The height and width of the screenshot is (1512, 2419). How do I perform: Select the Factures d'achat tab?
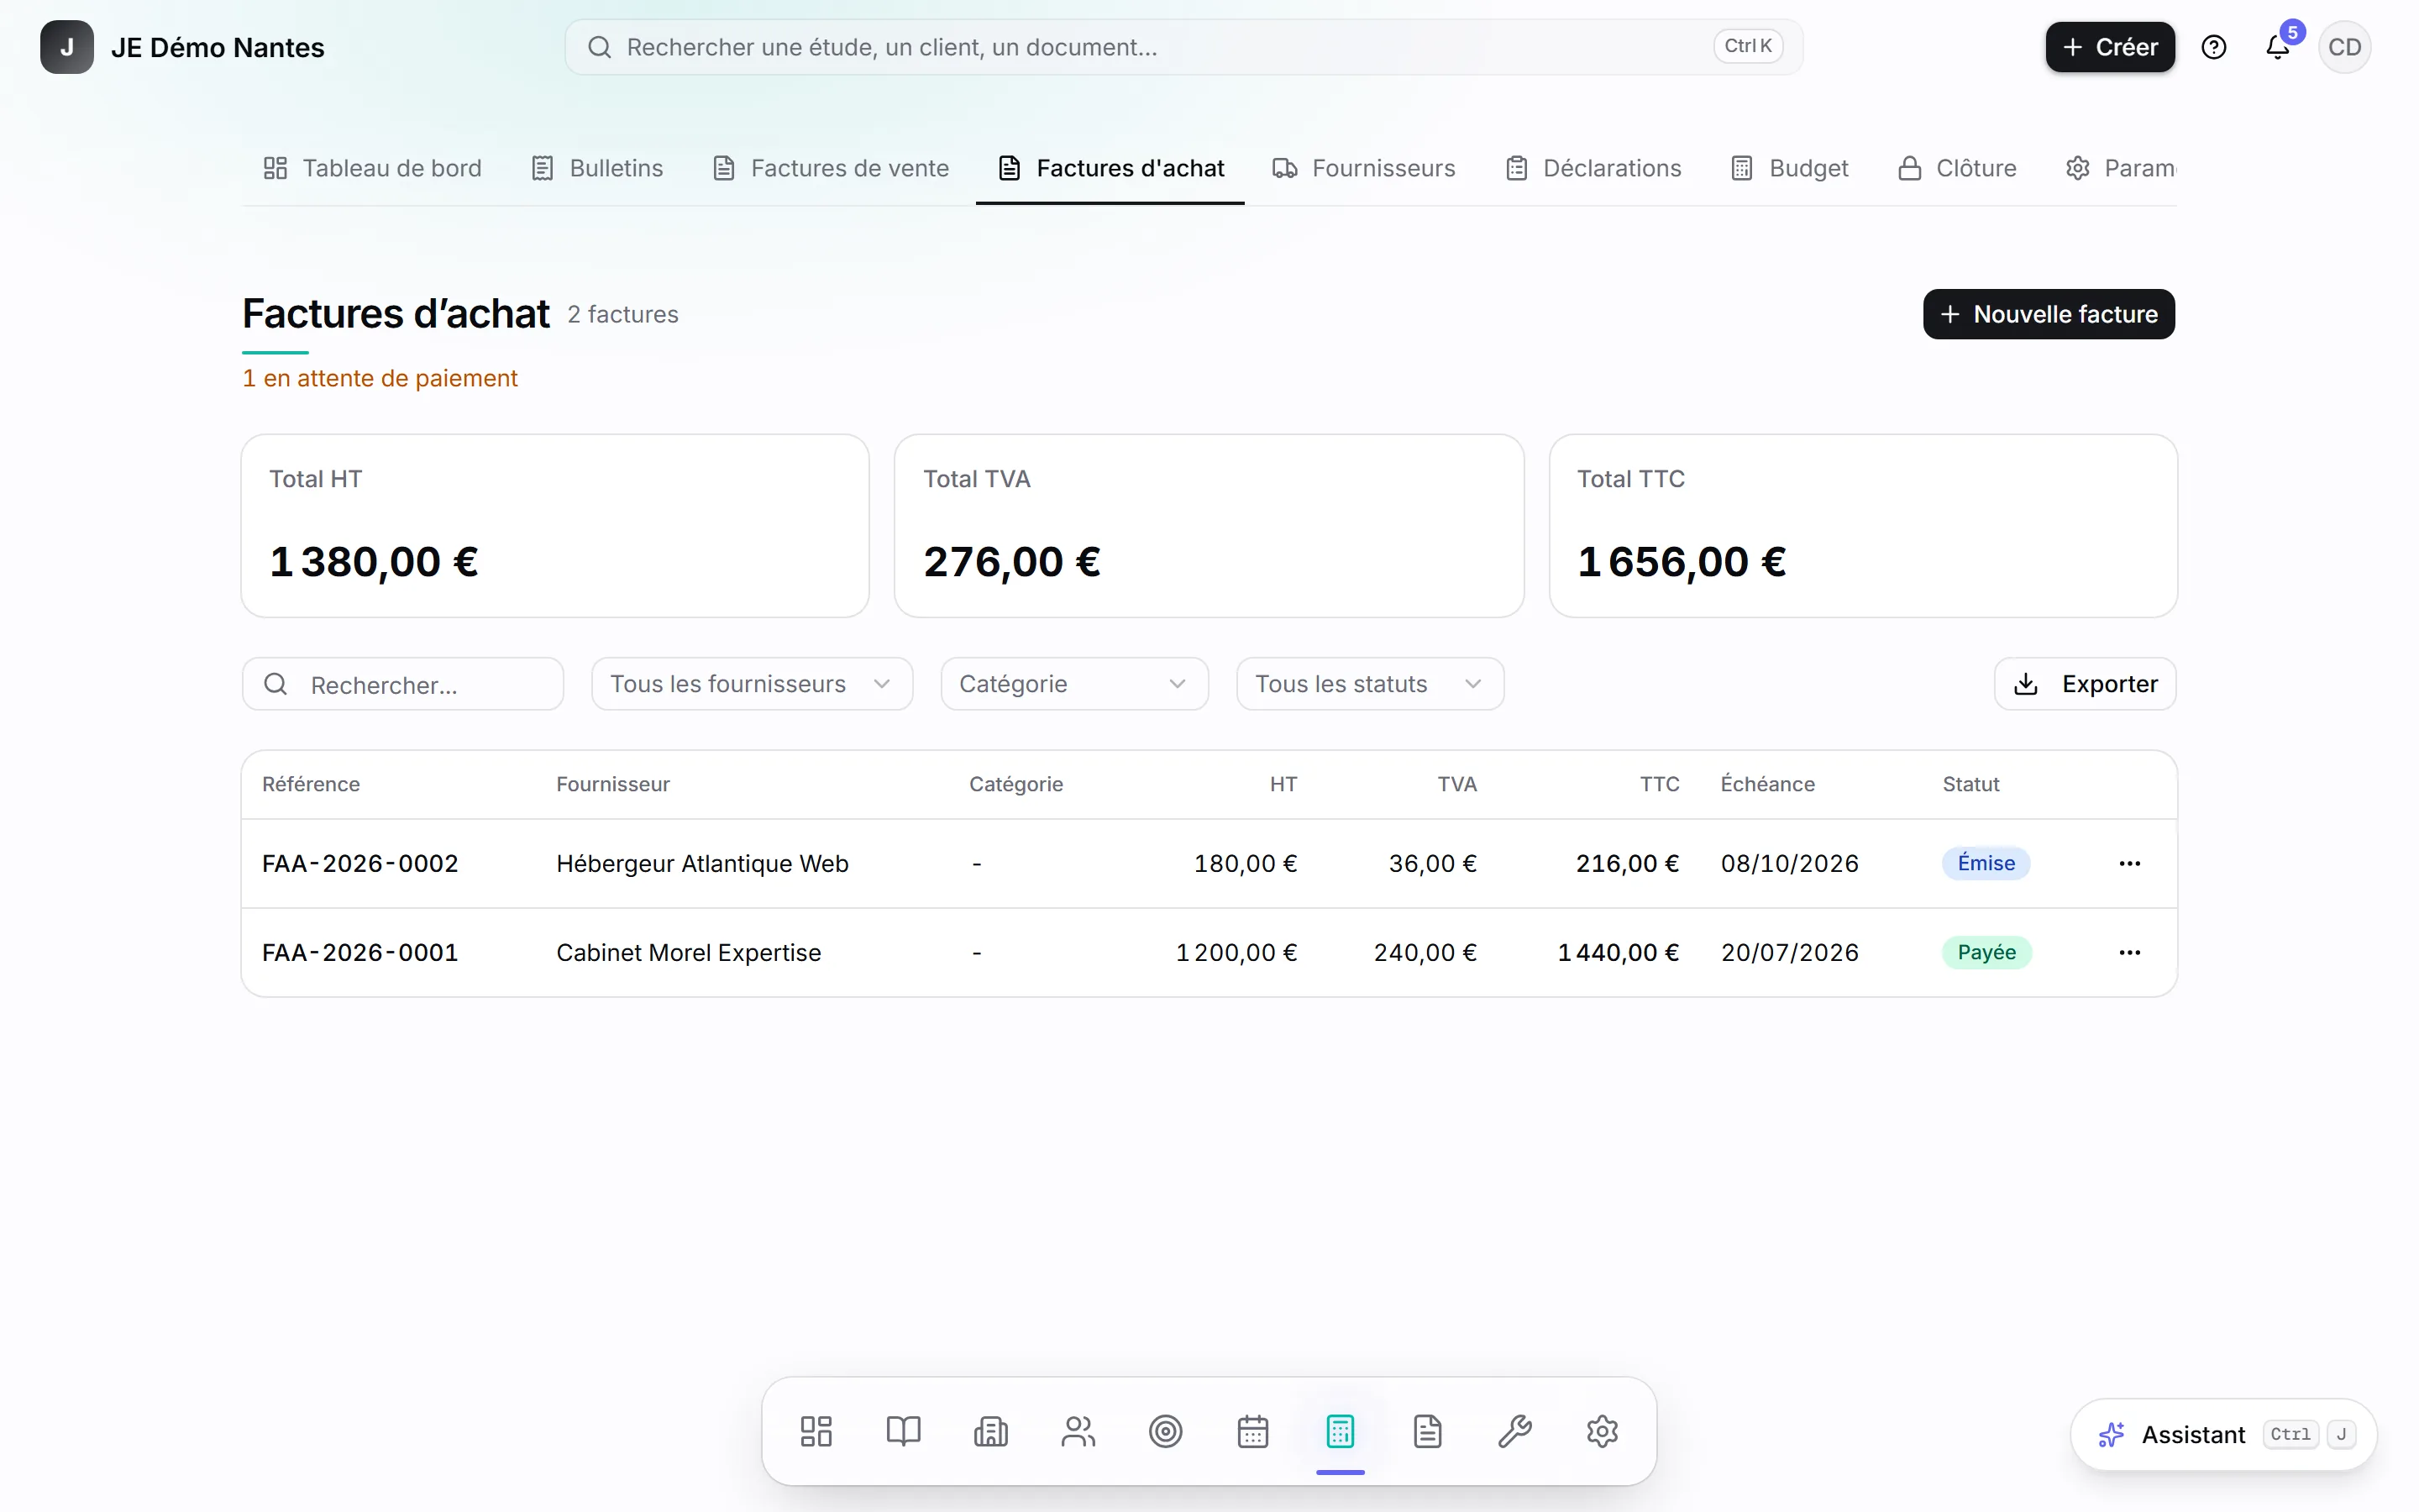pos(1110,168)
